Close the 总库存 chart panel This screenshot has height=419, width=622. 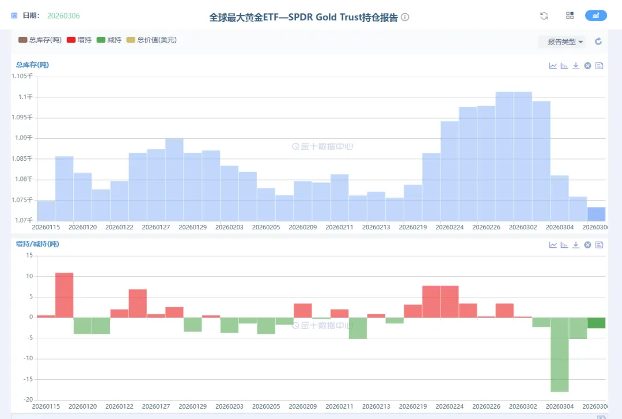coord(587,66)
